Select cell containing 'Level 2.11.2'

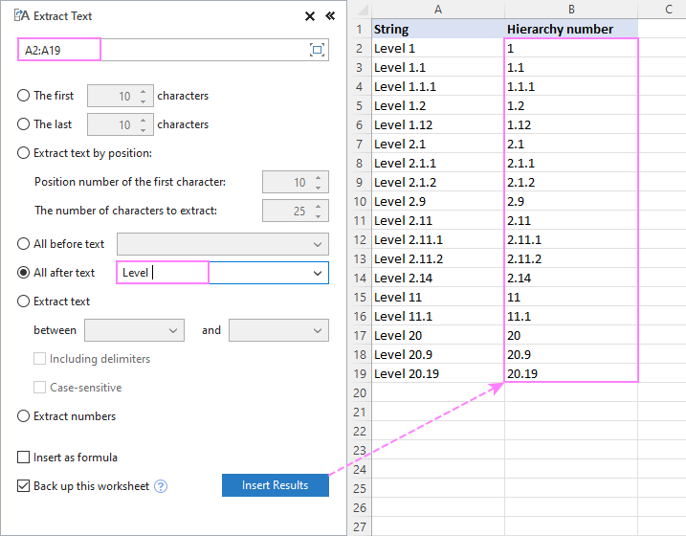pos(438,259)
